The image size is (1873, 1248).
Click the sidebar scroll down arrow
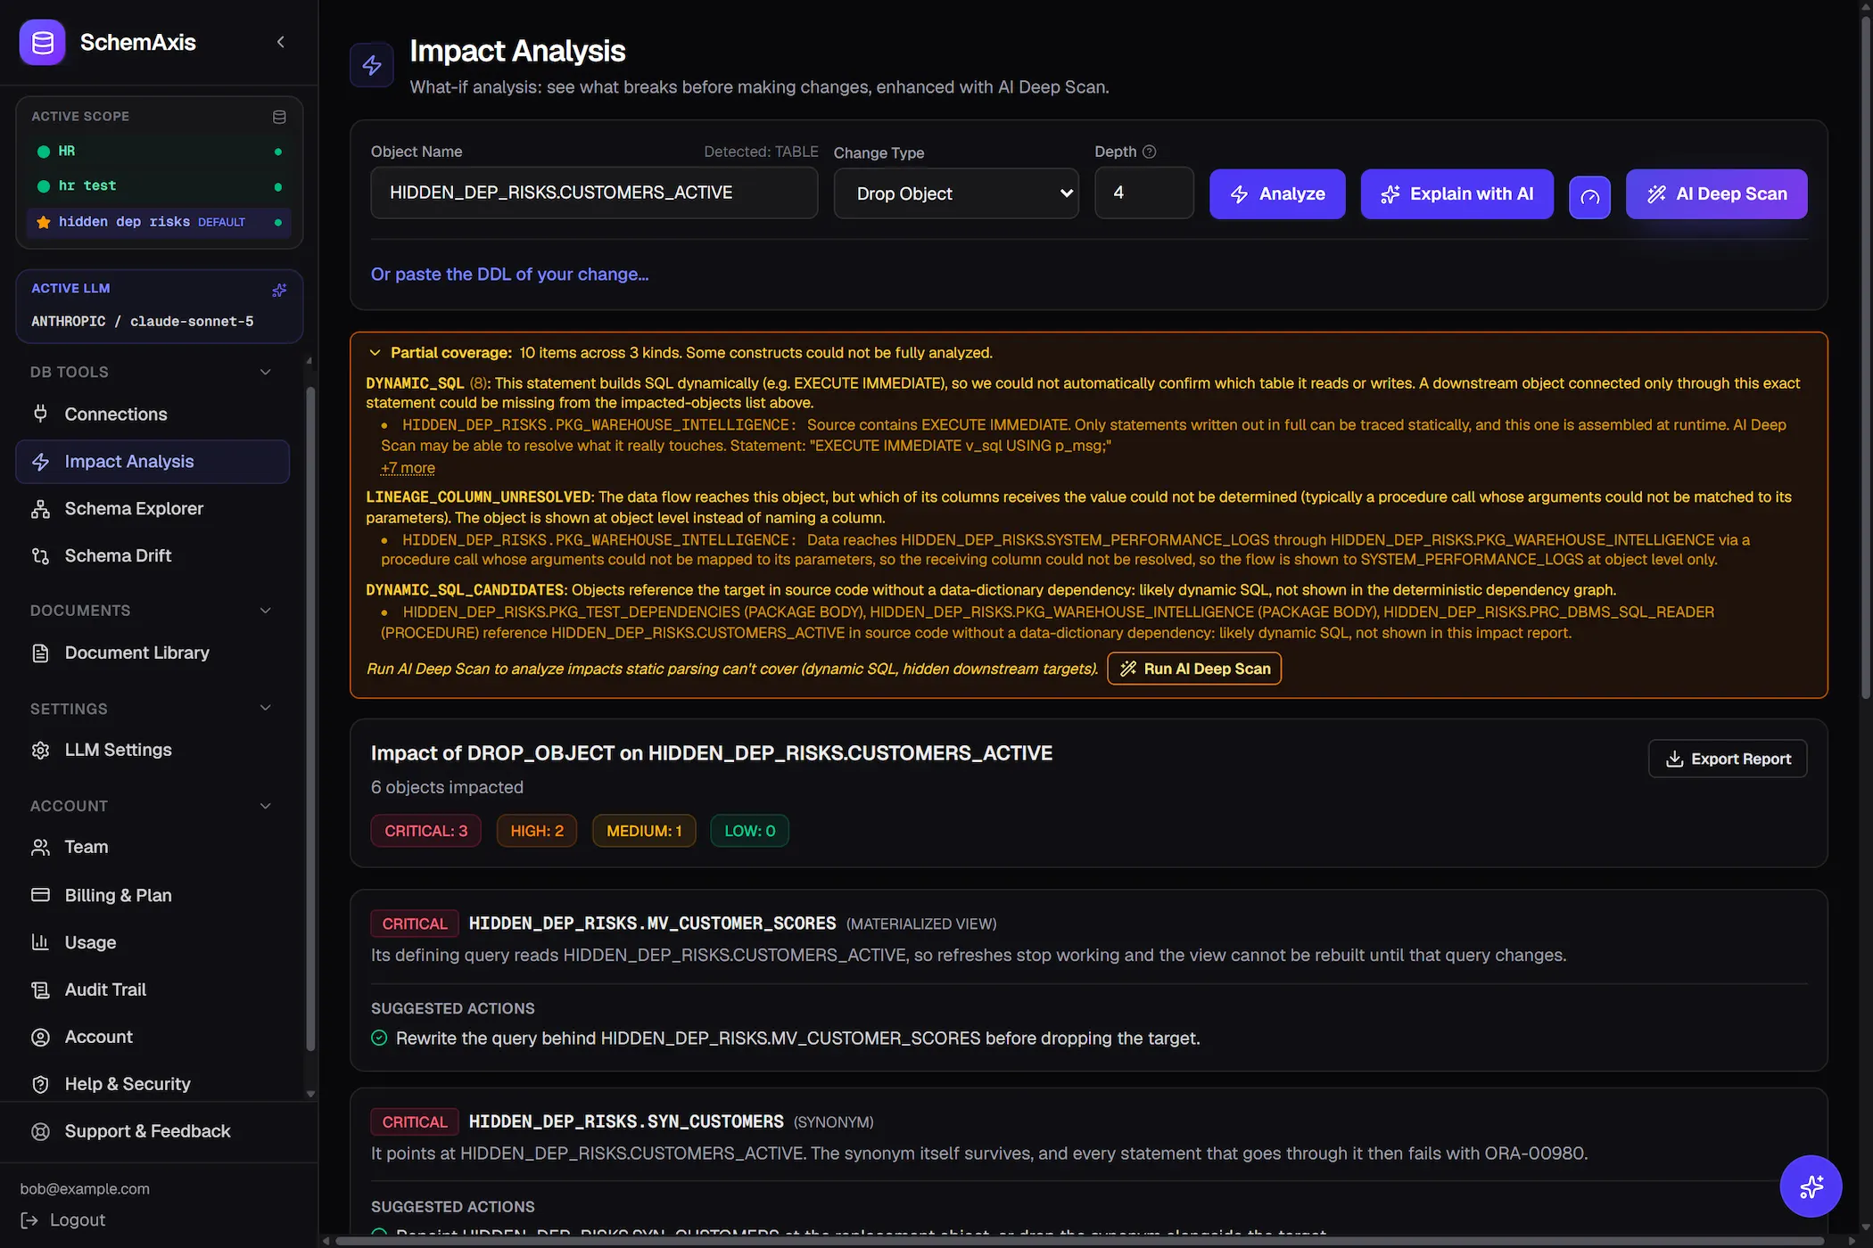310,1094
